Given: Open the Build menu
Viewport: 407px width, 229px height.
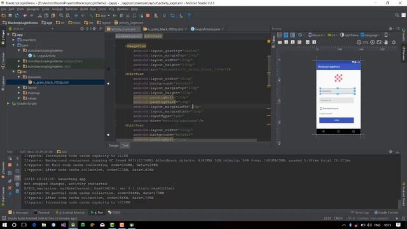Looking at the screenshot, I should pyautogui.click(x=84, y=9).
